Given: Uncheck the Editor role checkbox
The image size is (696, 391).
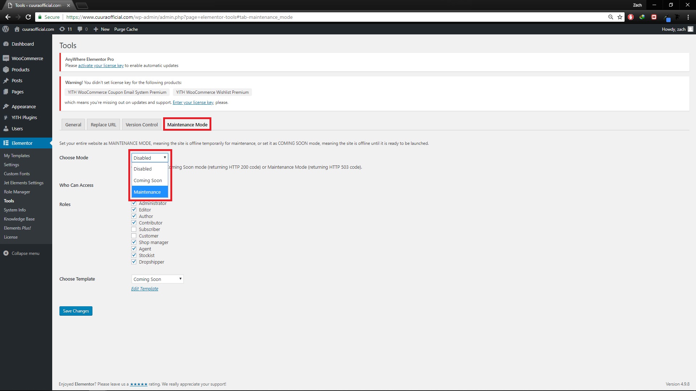Looking at the screenshot, I should point(134,210).
